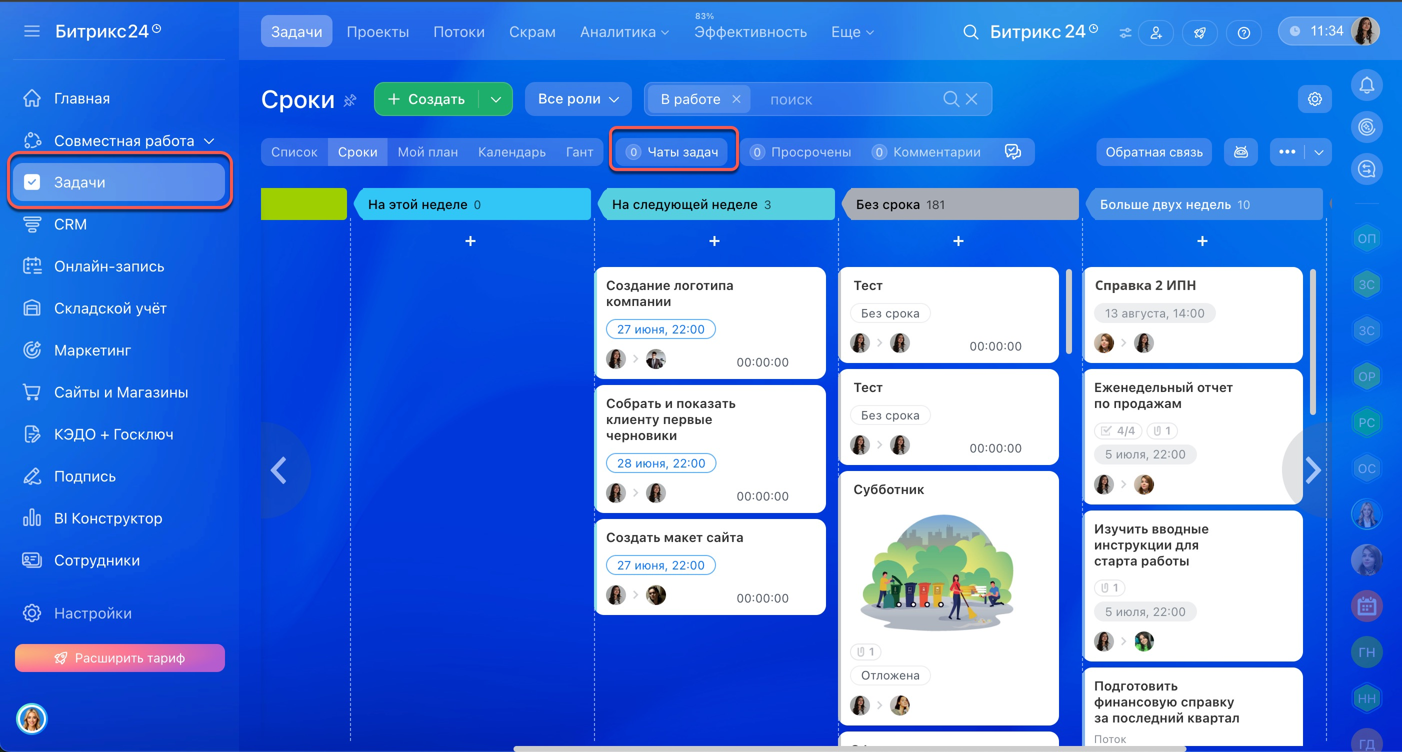The image size is (1402, 752).
Task: Open the hamburger menu icon
Action: [32, 31]
